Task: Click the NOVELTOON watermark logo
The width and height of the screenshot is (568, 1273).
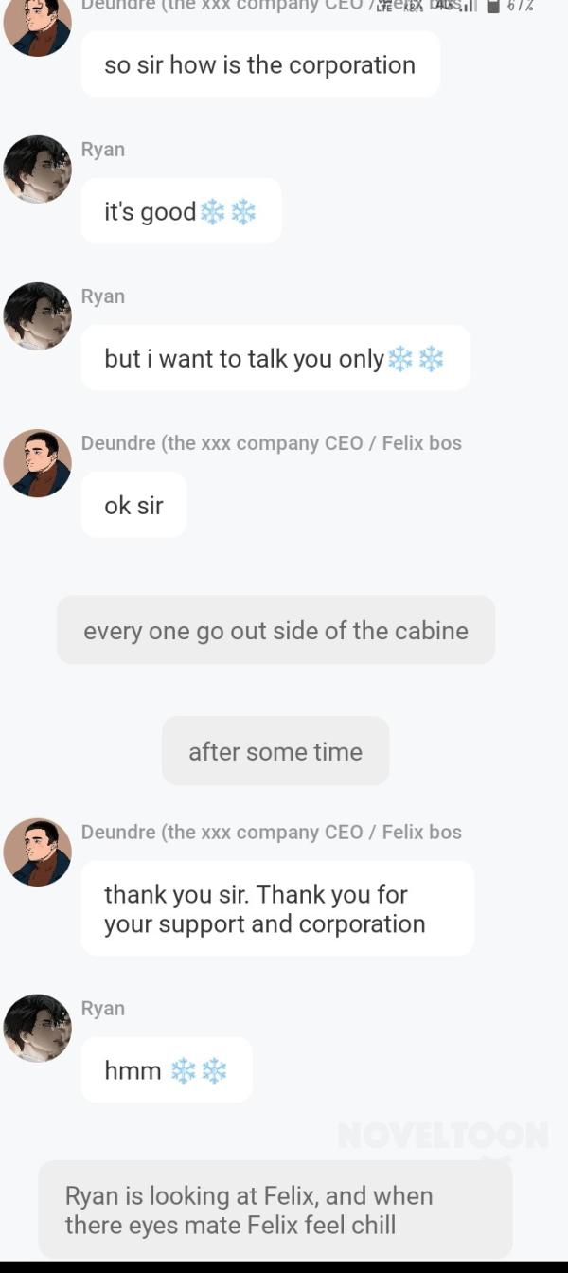Action: click(x=443, y=1135)
